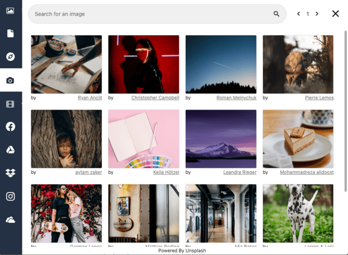This screenshot has width=348, height=255.
Task: Click the vertical scrollbar of the gallery
Action: click(346, 111)
